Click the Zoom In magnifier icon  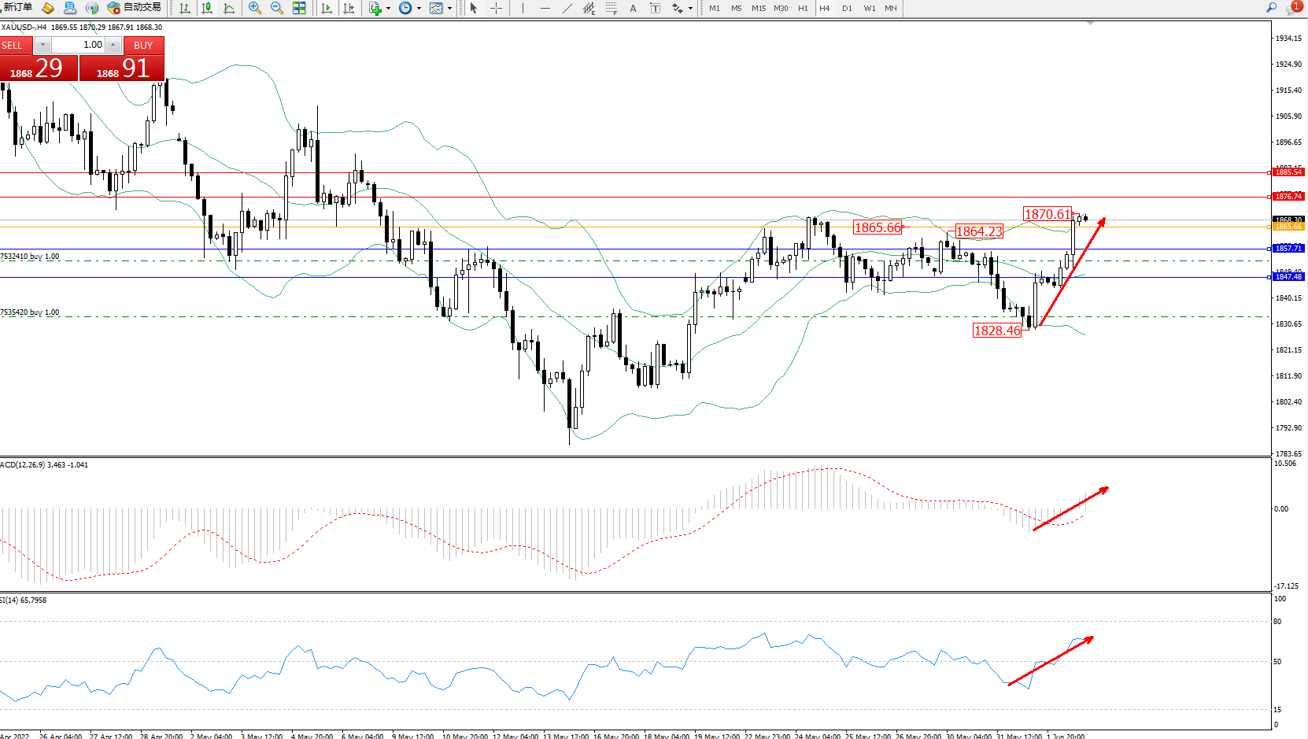[254, 8]
